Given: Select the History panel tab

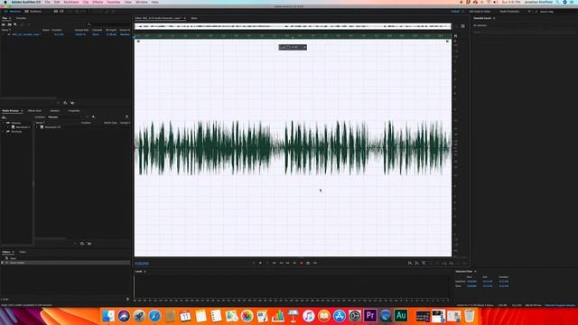Looking at the screenshot, I should point(6,252).
